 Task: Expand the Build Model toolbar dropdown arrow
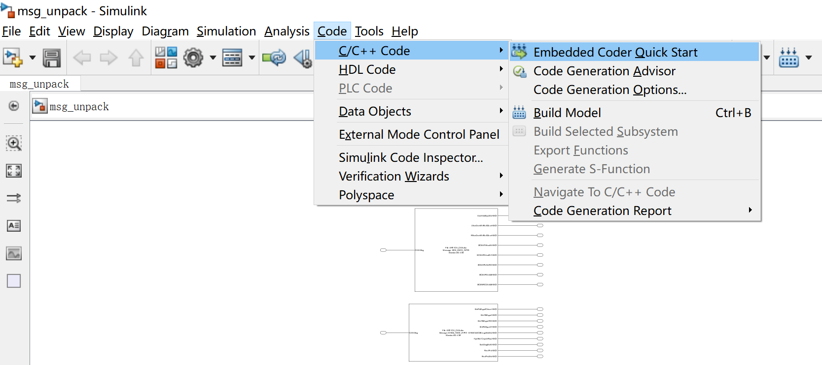(809, 58)
